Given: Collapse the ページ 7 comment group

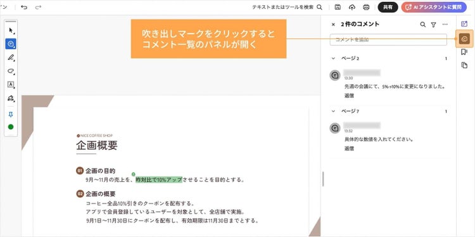Looking at the screenshot, I should pos(334,111).
